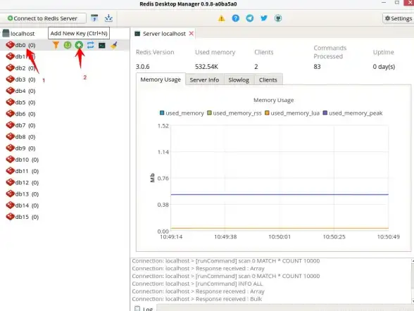The width and height of the screenshot is (414, 311).
Task: Open db15 (0) database
Action: pyautogui.click(x=27, y=217)
